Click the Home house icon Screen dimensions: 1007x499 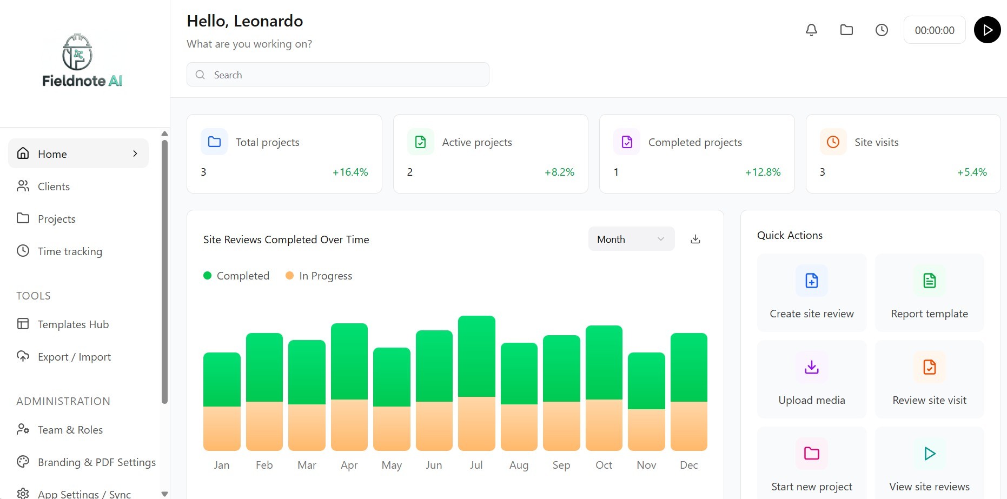click(x=23, y=153)
